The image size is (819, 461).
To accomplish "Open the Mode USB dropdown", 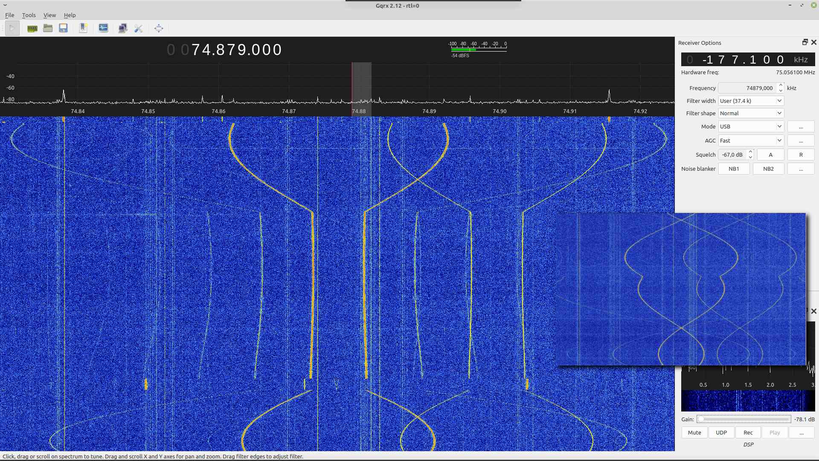I will [x=751, y=126].
